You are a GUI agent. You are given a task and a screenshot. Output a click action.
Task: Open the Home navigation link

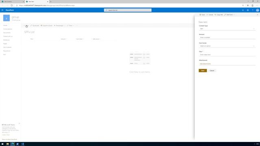pos(5,25)
